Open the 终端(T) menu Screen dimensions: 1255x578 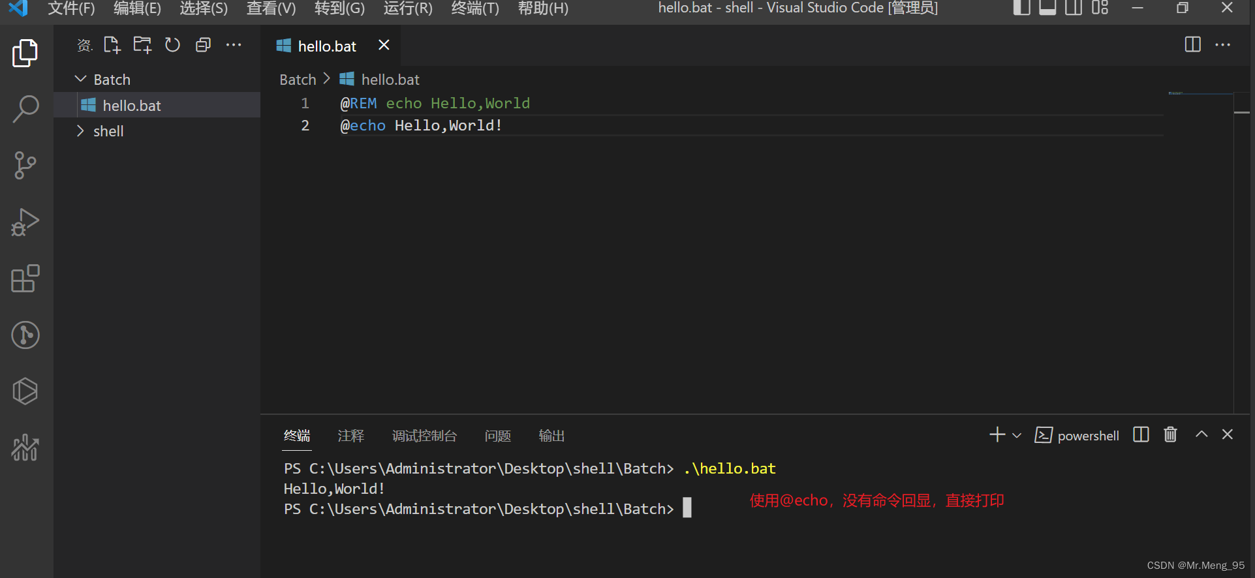pyautogui.click(x=475, y=8)
